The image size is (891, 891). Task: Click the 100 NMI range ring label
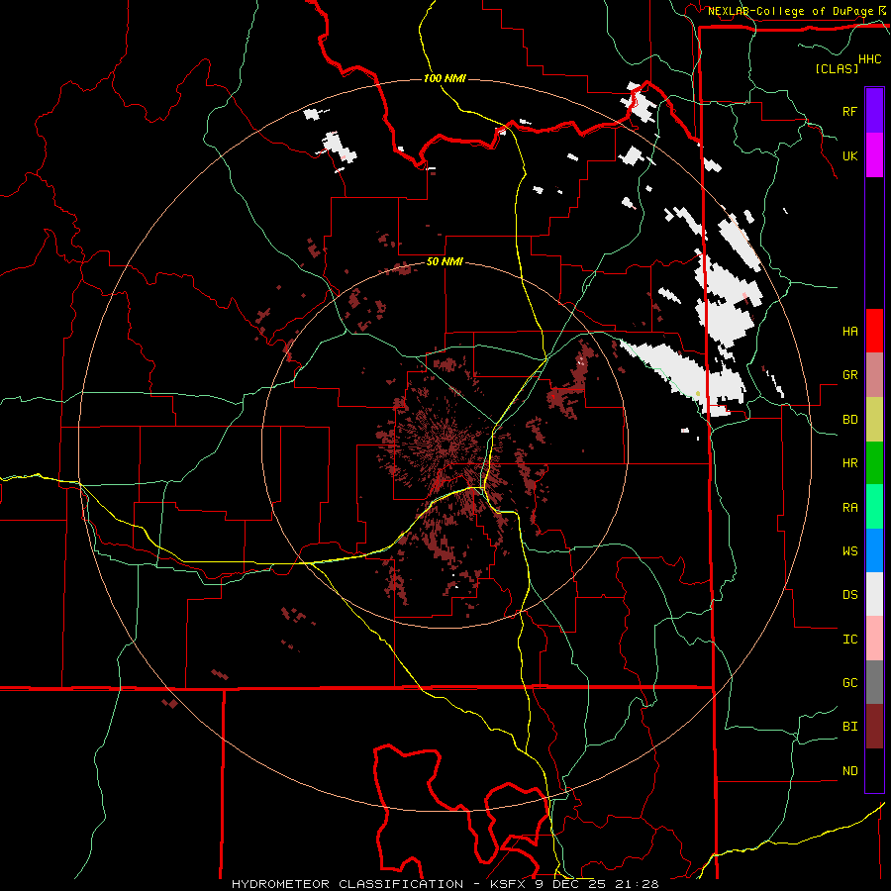[445, 78]
